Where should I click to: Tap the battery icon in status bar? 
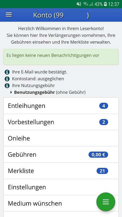(105, 4)
